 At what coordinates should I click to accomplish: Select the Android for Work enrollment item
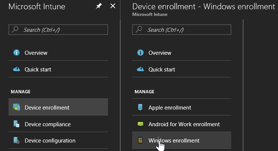coord(184,124)
